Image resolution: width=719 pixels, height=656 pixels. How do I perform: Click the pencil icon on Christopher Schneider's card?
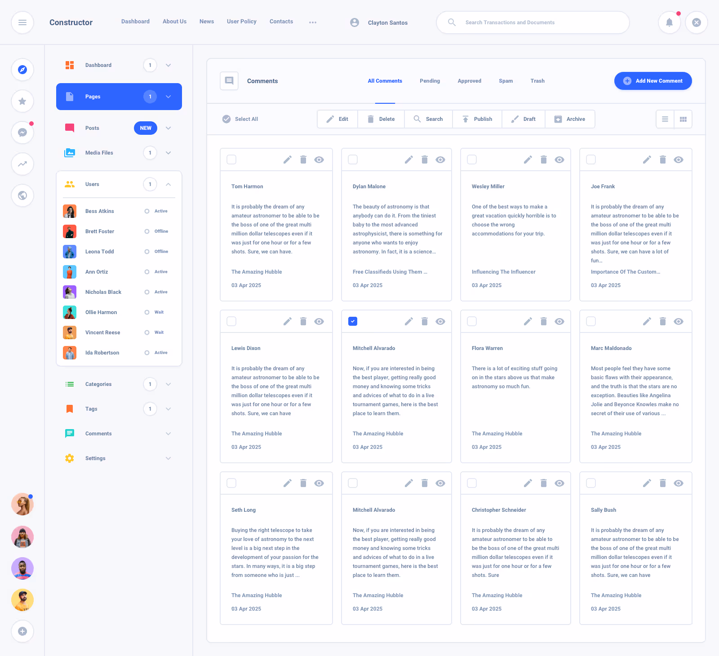[528, 483]
